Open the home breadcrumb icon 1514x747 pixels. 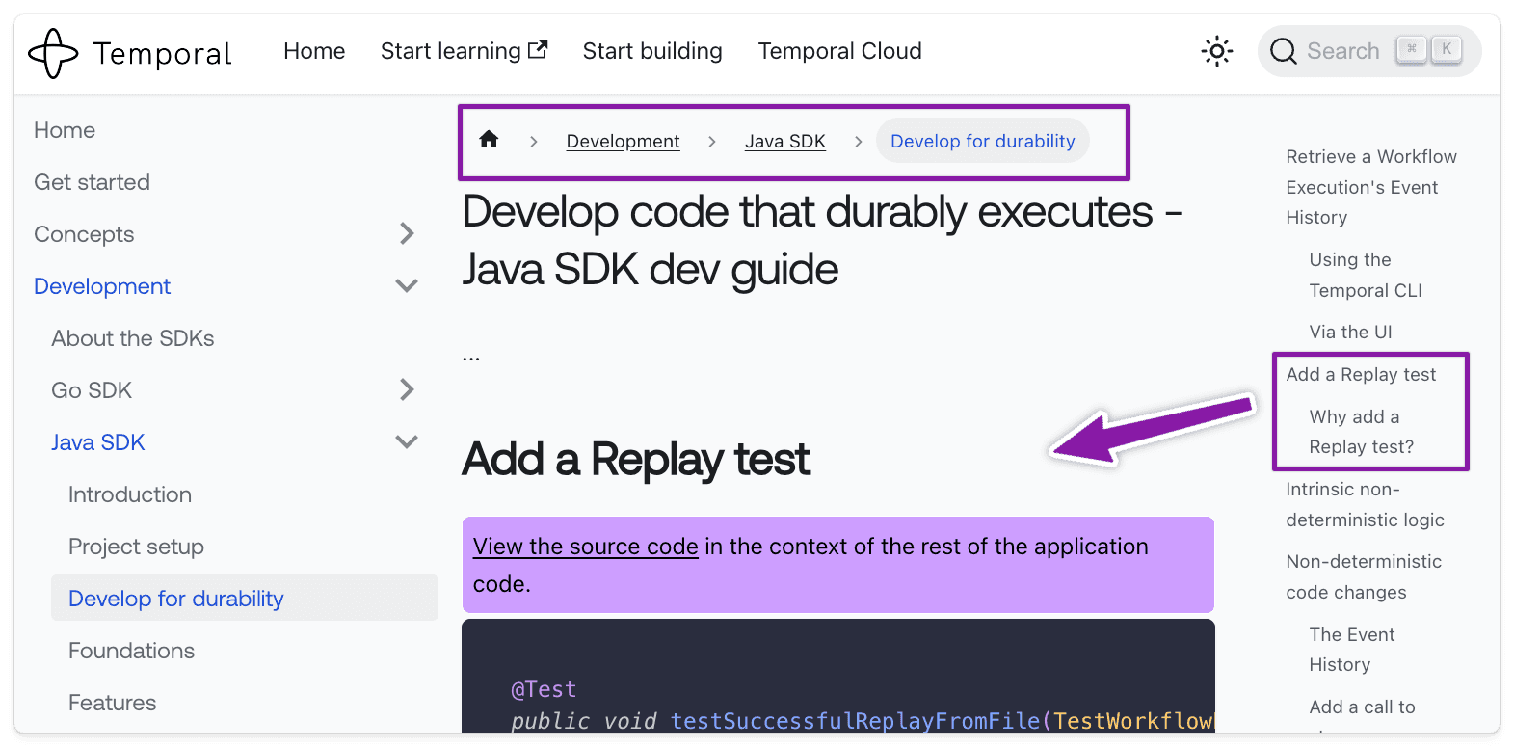[489, 140]
